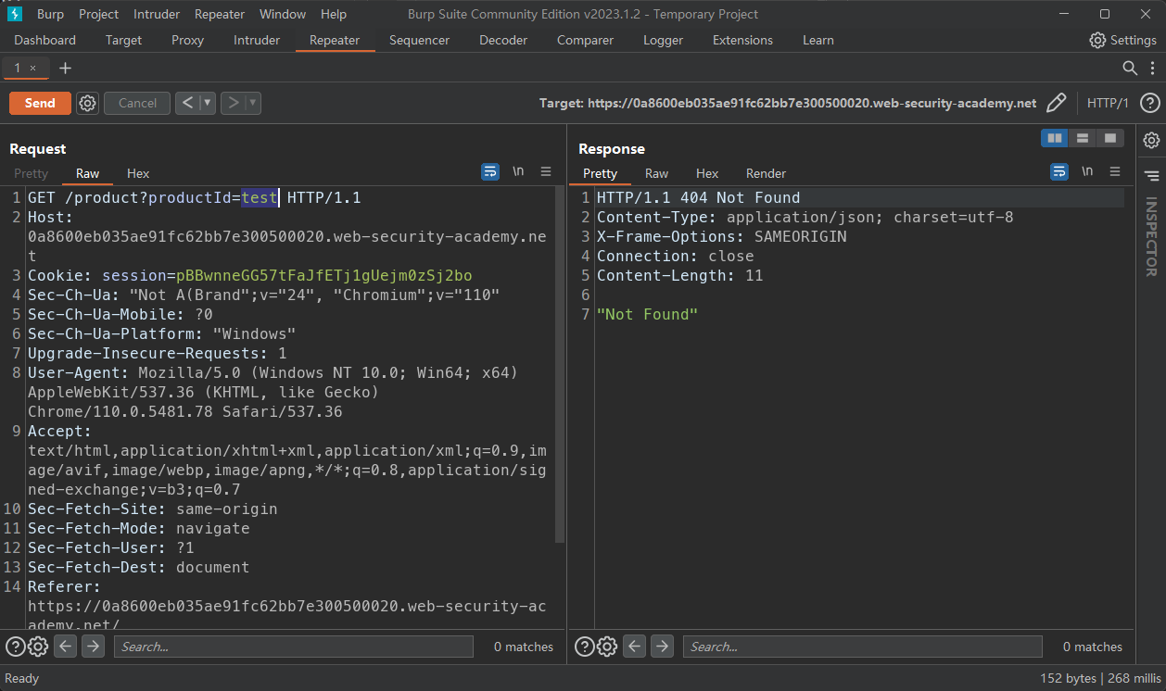Switch to Decoder tab
1166x691 pixels.
coord(503,40)
